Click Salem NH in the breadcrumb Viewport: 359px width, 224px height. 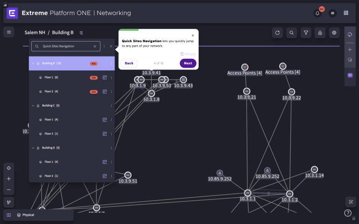click(x=35, y=33)
